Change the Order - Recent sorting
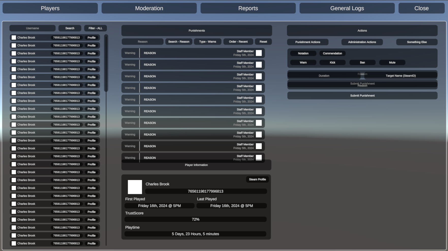Viewport: 448px width, 251px height. click(x=238, y=42)
